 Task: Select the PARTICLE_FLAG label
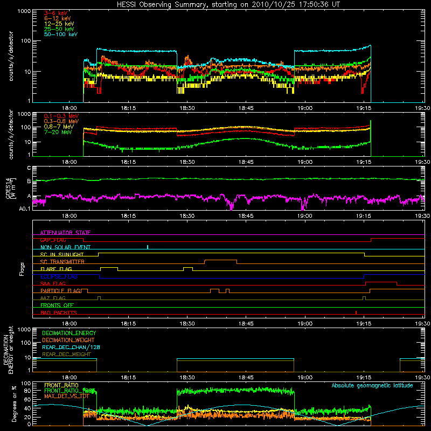60,290
